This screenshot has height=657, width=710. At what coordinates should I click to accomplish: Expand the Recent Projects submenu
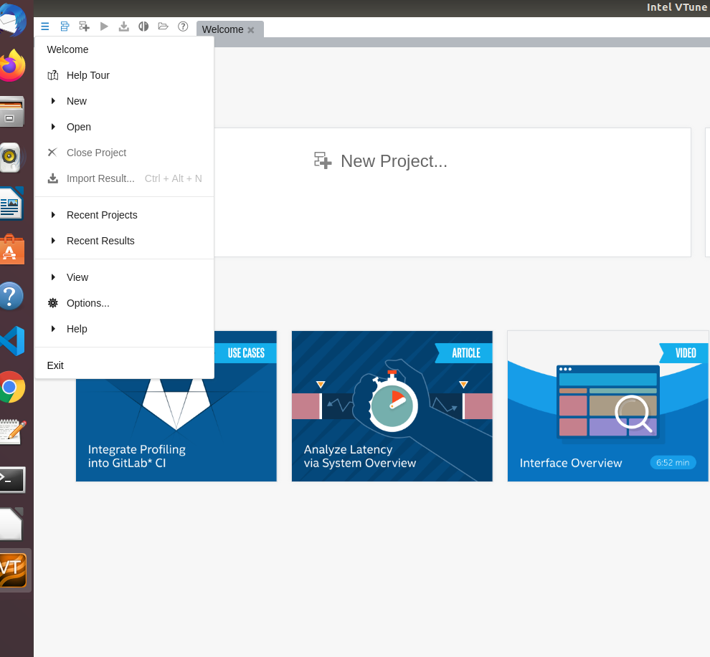click(x=102, y=215)
